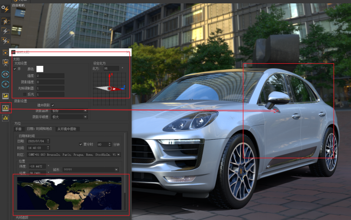Click the crossed-out lightning icon in sidebar

pyautogui.click(x=5, y=21)
